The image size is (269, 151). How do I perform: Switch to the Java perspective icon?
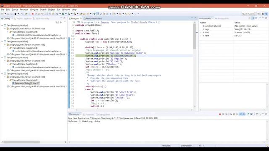[x=263, y=14]
